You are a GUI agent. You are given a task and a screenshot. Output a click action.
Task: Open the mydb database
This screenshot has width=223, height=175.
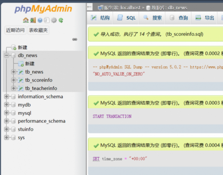[x=24, y=105]
